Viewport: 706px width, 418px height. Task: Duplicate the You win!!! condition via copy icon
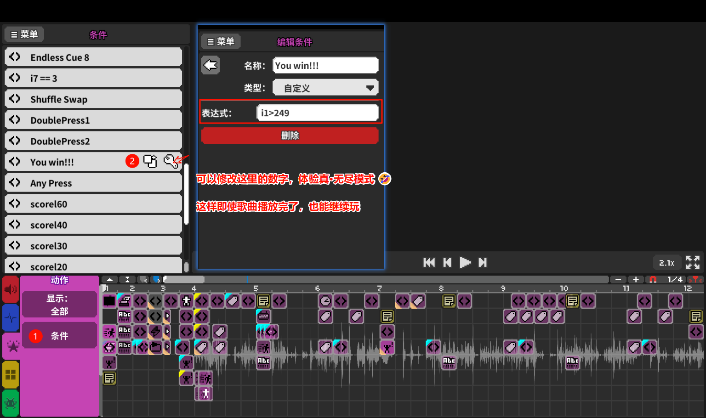150,161
